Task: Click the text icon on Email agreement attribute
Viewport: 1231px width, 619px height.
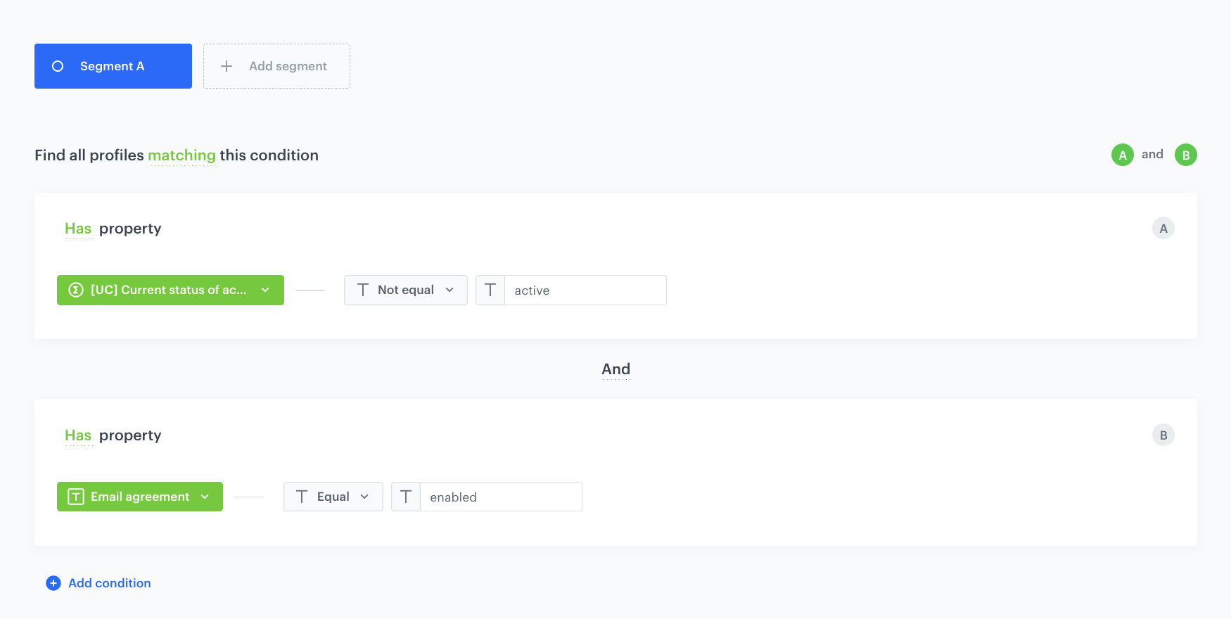Action: click(x=76, y=497)
